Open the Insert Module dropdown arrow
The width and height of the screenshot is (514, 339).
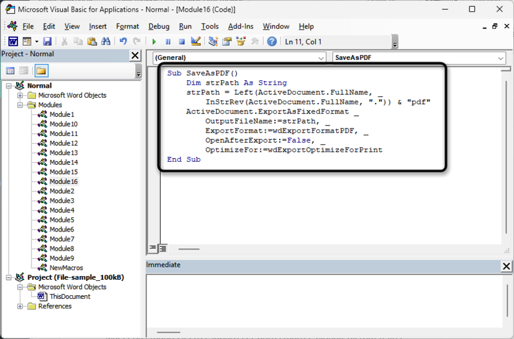click(36, 41)
